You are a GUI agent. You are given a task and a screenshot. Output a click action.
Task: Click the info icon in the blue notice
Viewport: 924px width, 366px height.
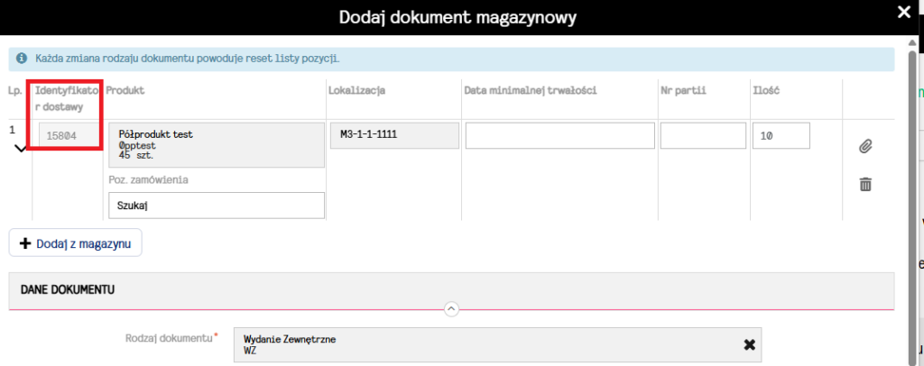pyautogui.click(x=22, y=59)
